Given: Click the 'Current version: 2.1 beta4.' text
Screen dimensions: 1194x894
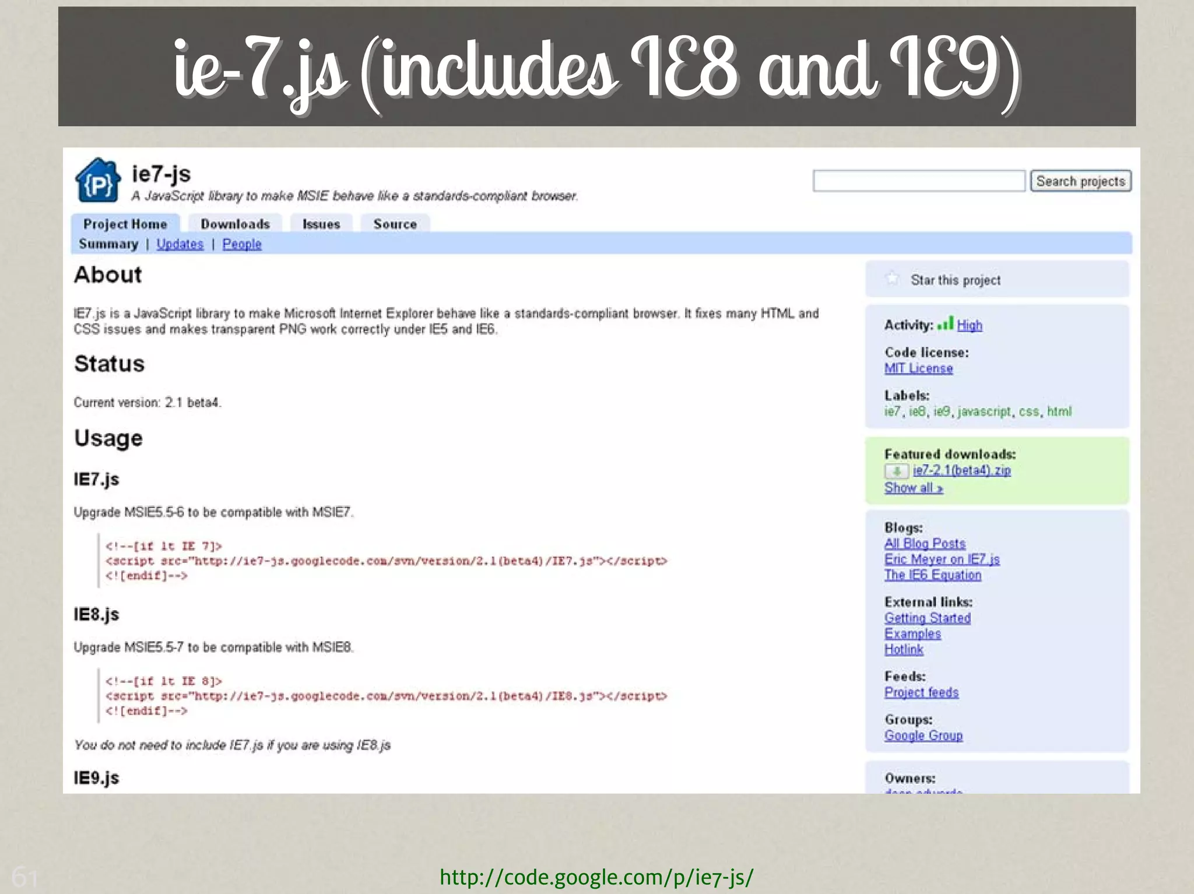Looking at the screenshot, I should pyautogui.click(x=148, y=402).
